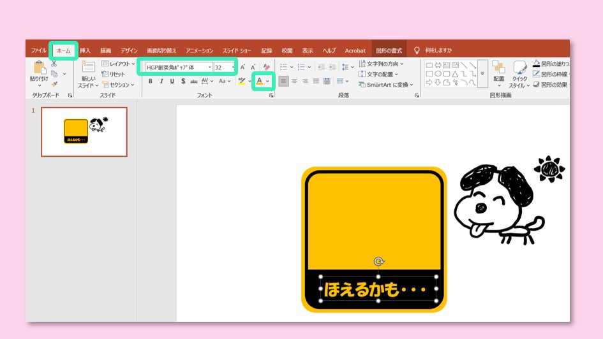603x339 pixels.
Task: Select the straight line shape in gallery
Action: [x=464, y=65]
